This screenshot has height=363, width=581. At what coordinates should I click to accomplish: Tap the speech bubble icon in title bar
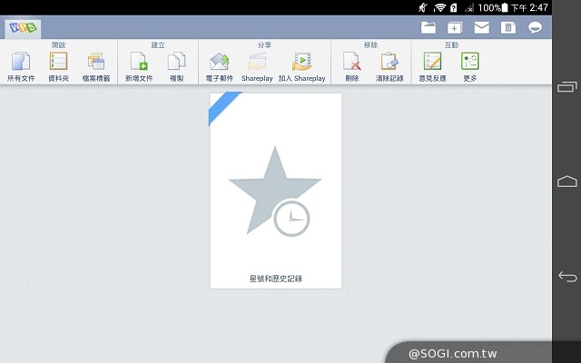pos(535,28)
